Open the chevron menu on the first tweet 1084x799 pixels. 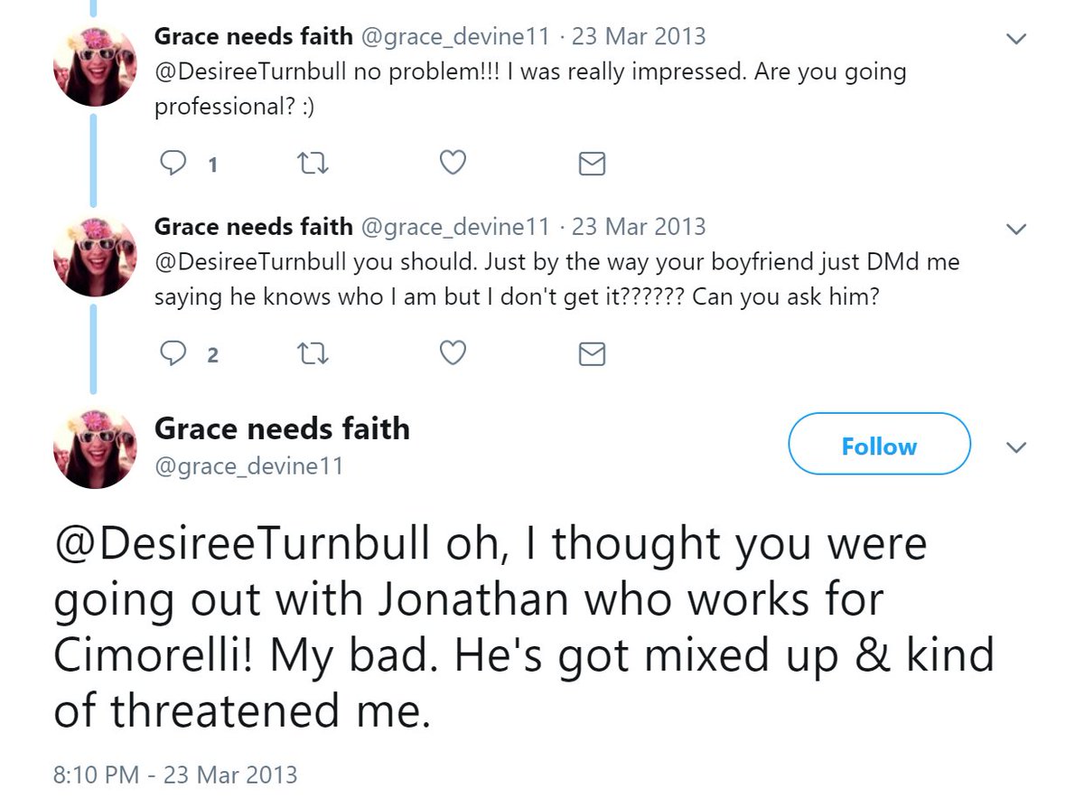(1016, 38)
